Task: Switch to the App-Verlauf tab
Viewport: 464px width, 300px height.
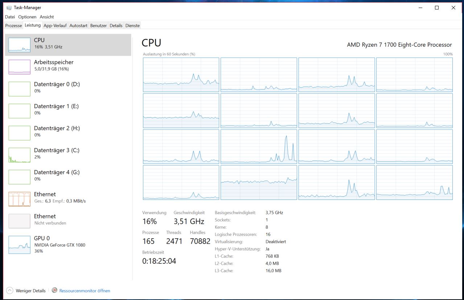Action: (55, 26)
